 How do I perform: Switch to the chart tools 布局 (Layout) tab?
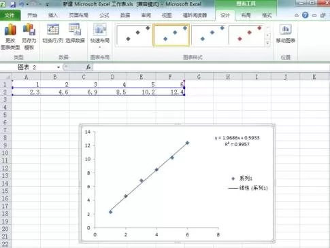click(246, 15)
